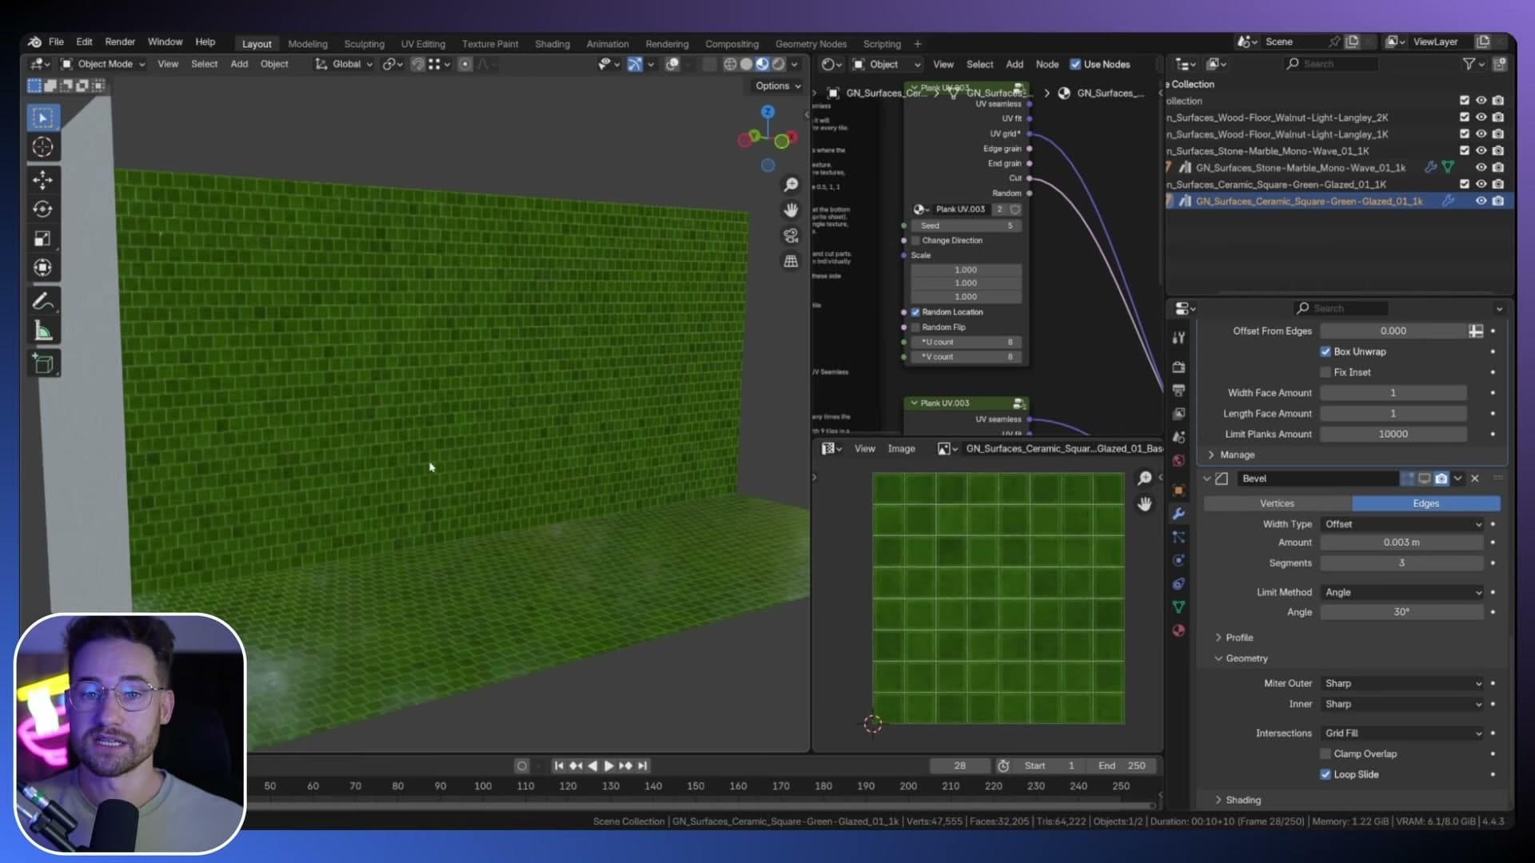Switch viewport shading to Material Preview
1535x863 pixels.
tap(762, 64)
